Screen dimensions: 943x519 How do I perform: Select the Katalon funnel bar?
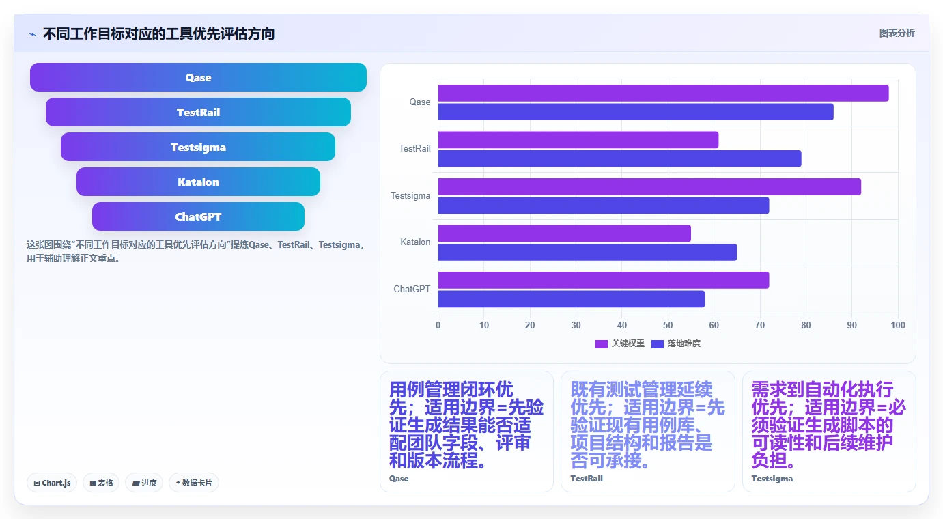(x=198, y=182)
